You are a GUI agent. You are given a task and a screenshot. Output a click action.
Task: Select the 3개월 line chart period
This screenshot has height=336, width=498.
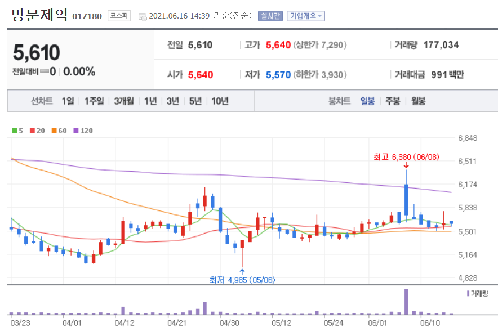coord(124,101)
